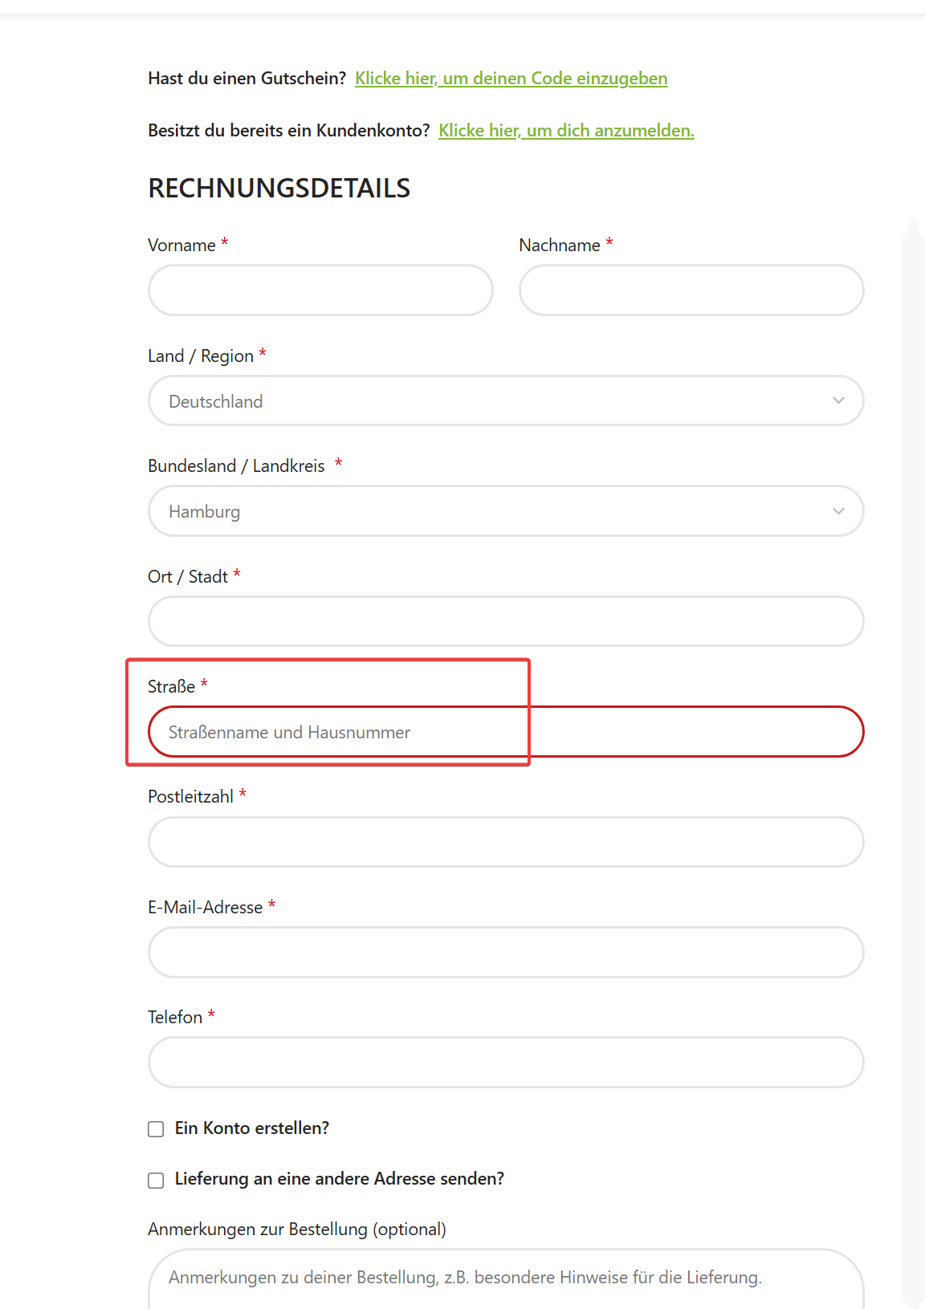Click the E-Mail-Adresse input field
The image size is (925, 1309).
(x=506, y=953)
